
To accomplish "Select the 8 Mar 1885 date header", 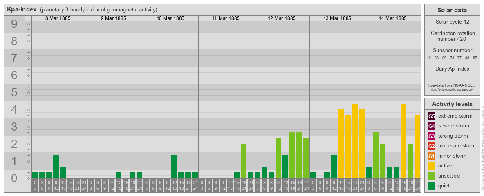I will pos(58,18).
